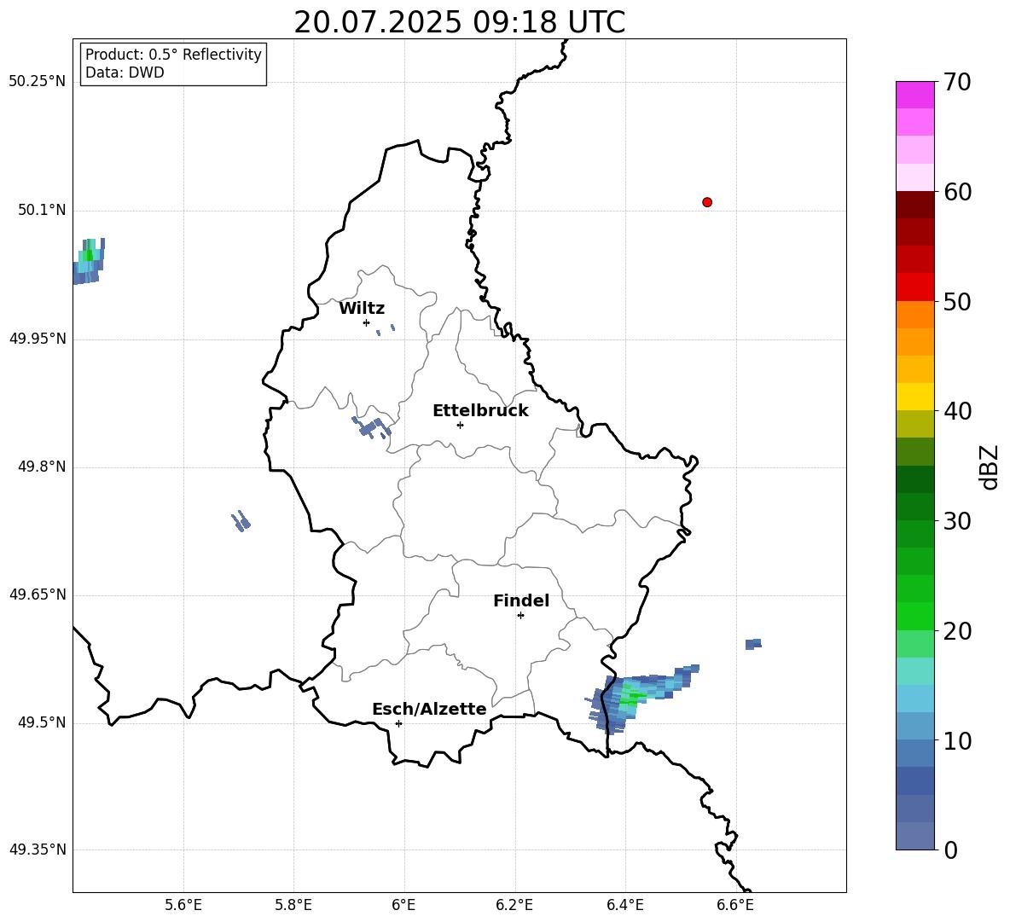1010x922 pixels.
Task: Click the bright green colorbar swatch near 20
Action: [914, 616]
